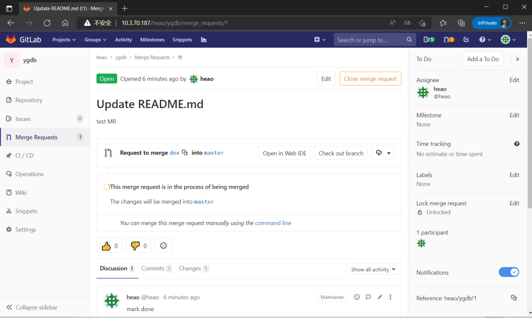Click the Search or jump to field
The height and width of the screenshot is (318, 532).
[369, 40]
